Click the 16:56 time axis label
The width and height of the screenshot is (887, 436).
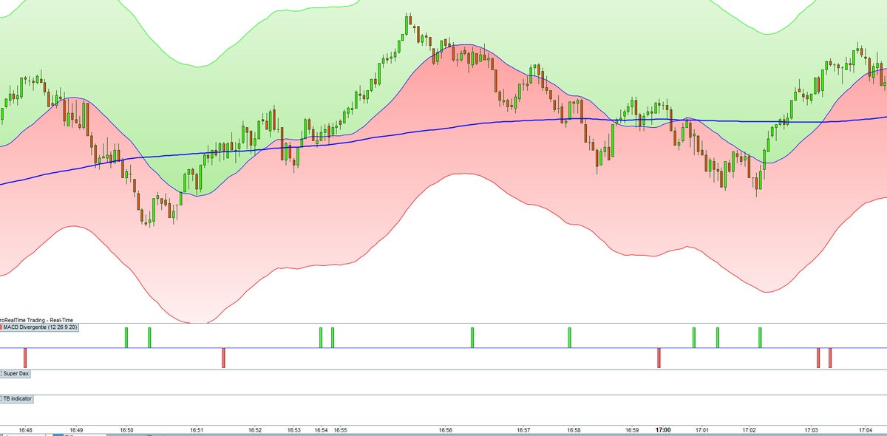pyautogui.click(x=446, y=429)
